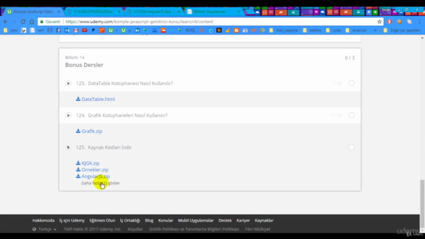Click the secure padlock icon in address bar

pyautogui.click(x=42, y=22)
